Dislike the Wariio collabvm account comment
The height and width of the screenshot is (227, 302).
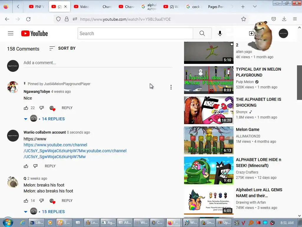click(35, 166)
